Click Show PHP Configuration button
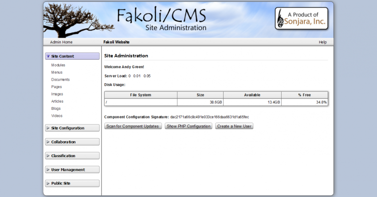 coord(188,126)
